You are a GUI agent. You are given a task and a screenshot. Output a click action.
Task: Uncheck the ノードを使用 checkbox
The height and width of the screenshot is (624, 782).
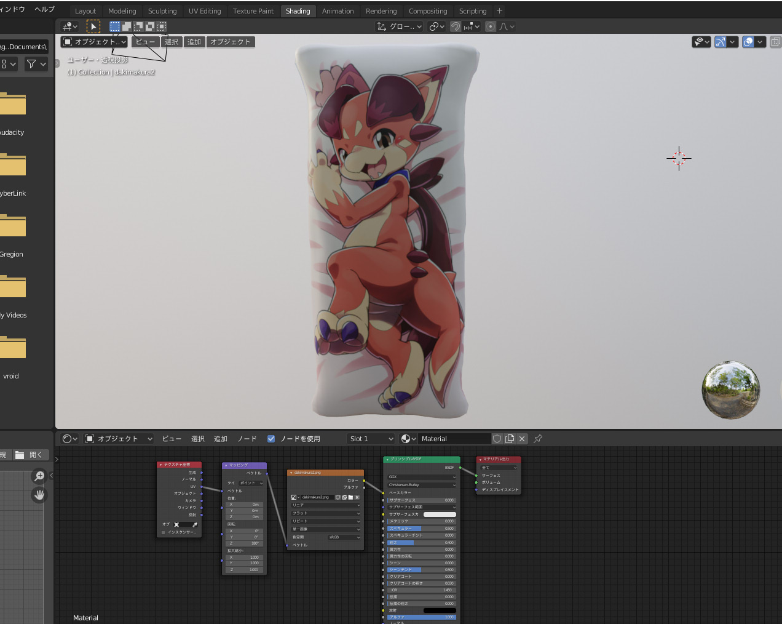[x=271, y=439]
